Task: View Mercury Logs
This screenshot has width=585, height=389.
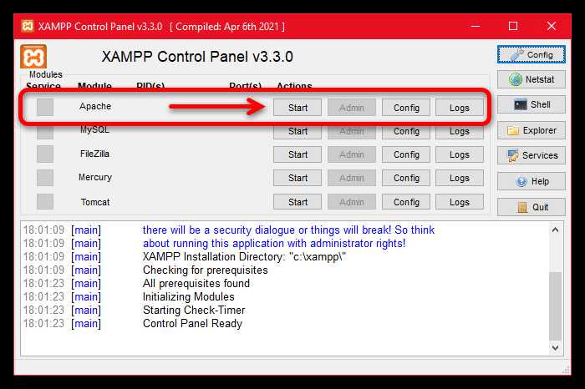Action: pyautogui.click(x=460, y=178)
